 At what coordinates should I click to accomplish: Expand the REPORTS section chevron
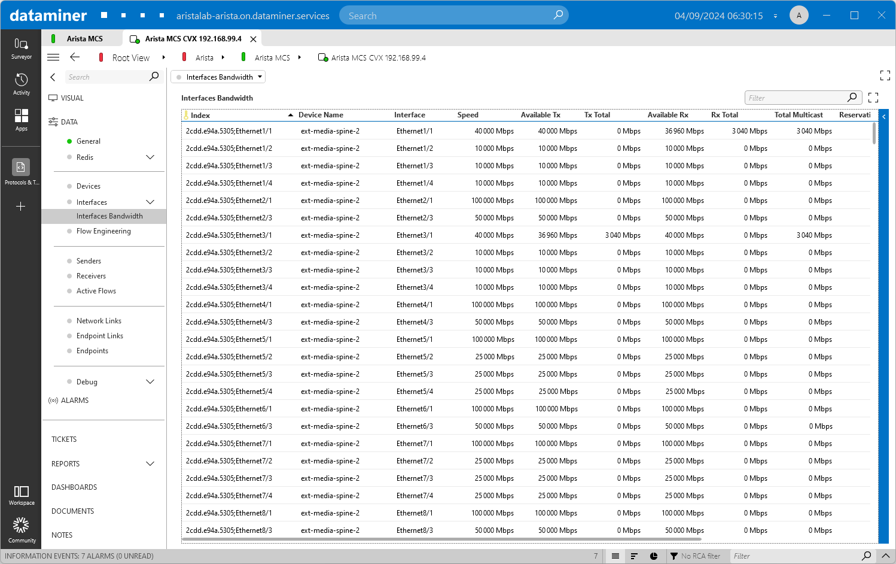[150, 464]
